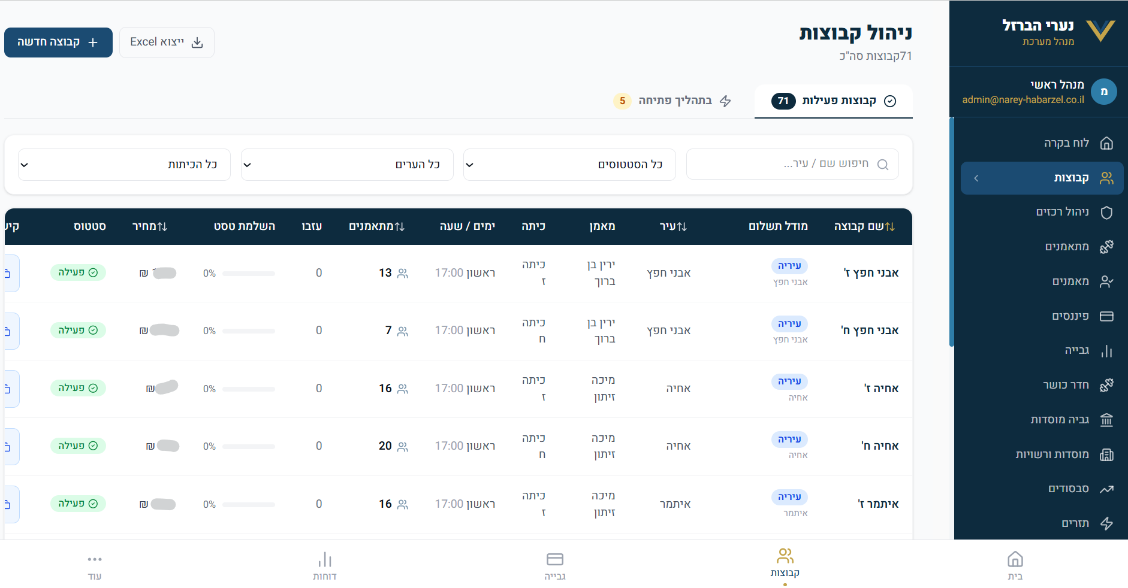Click the user avatar with letter מ

pos(1103,92)
